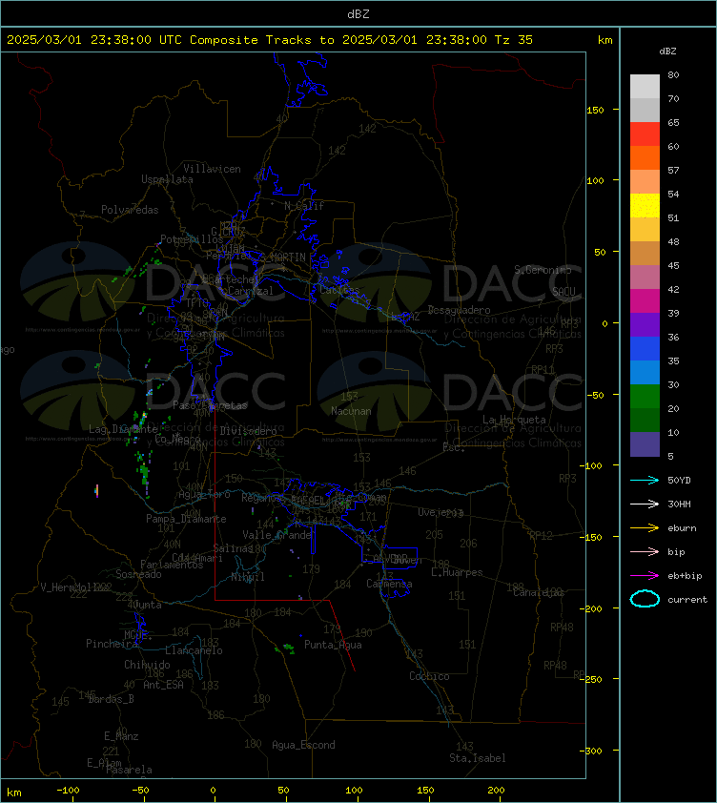This screenshot has height=803, width=717.
Task: Click the 'Sosneado' map label
Action: 138,574
